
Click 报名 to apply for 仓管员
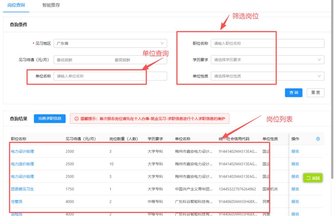[x=296, y=202]
